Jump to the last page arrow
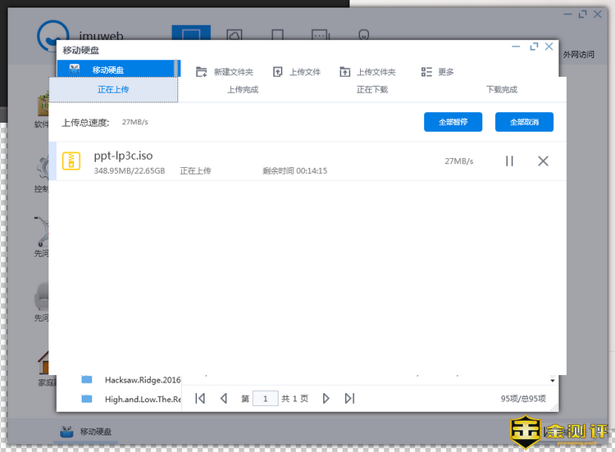This screenshot has height=452, width=615. (349, 399)
